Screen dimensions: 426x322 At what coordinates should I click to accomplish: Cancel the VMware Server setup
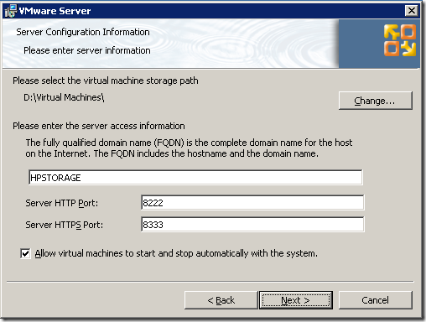[x=375, y=300]
